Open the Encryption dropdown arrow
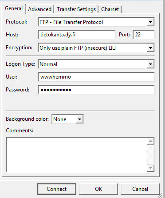The height and width of the screenshot is (198, 165). point(150,48)
